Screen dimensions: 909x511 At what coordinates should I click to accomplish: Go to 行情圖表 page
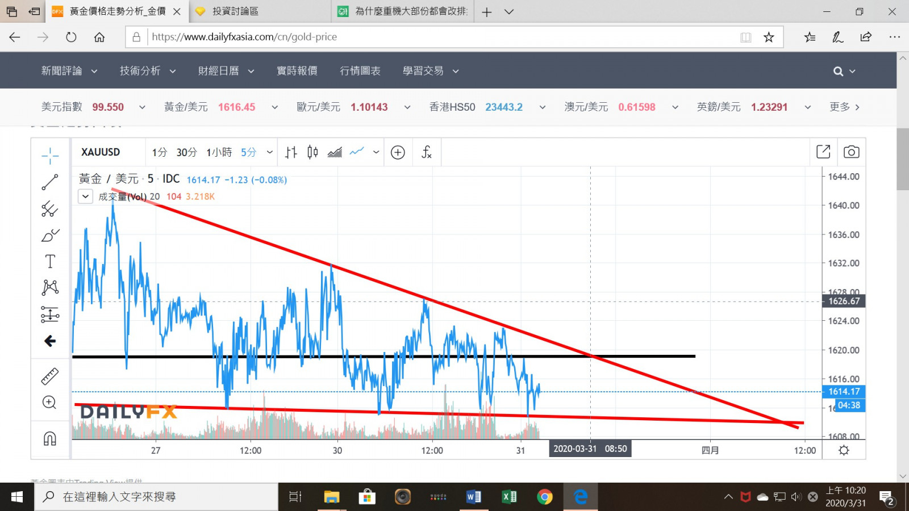360,71
